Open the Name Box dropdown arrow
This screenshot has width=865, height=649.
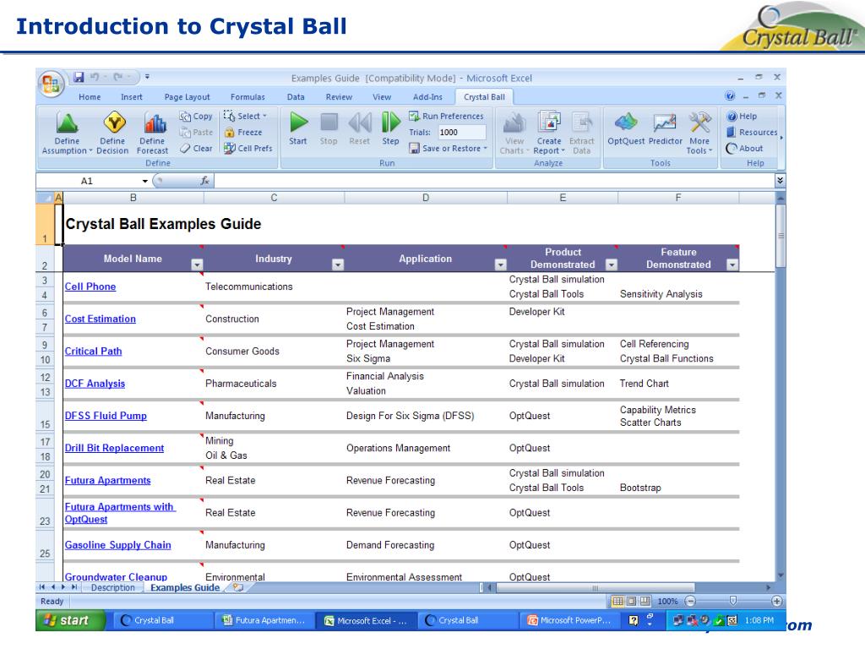(144, 181)
